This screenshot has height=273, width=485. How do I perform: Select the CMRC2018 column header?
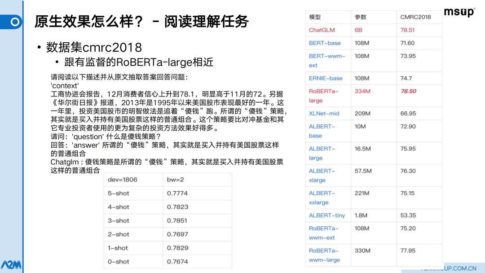[x=415, y=17]
